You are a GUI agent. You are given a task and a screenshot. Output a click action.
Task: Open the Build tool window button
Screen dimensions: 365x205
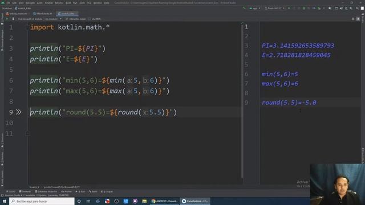(93, 191)
